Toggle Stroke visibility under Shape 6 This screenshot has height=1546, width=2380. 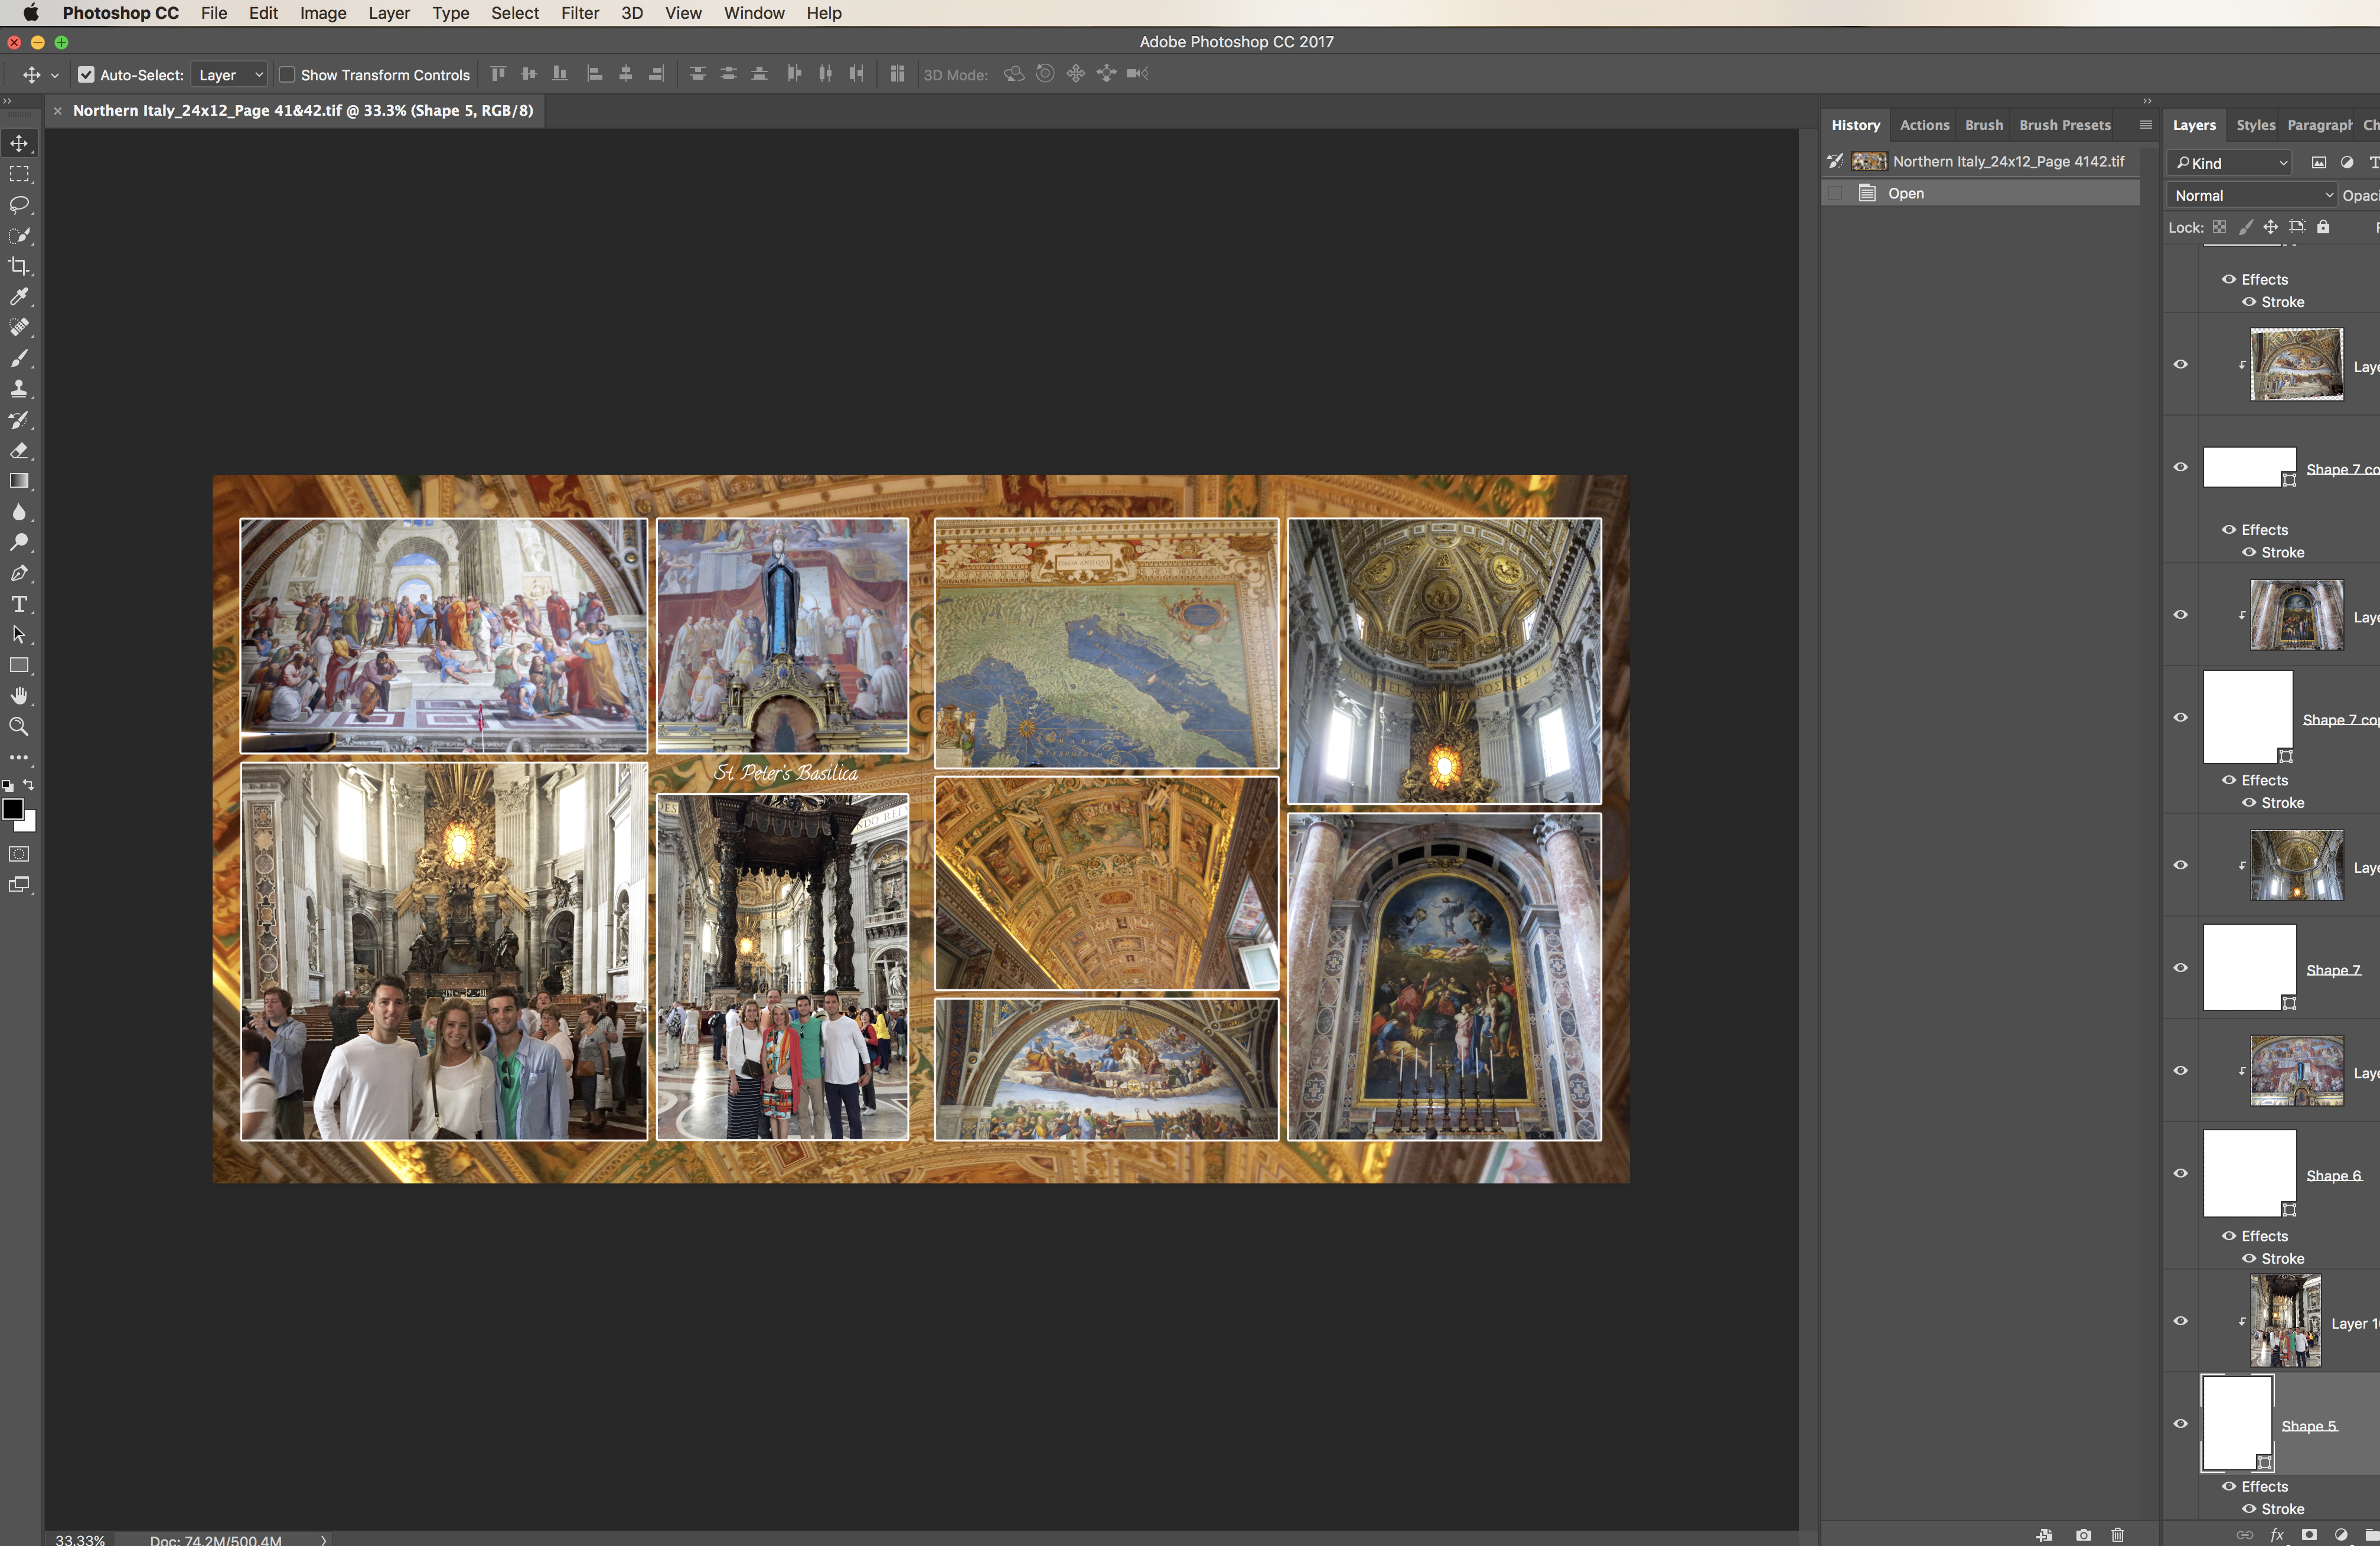2249,1259
